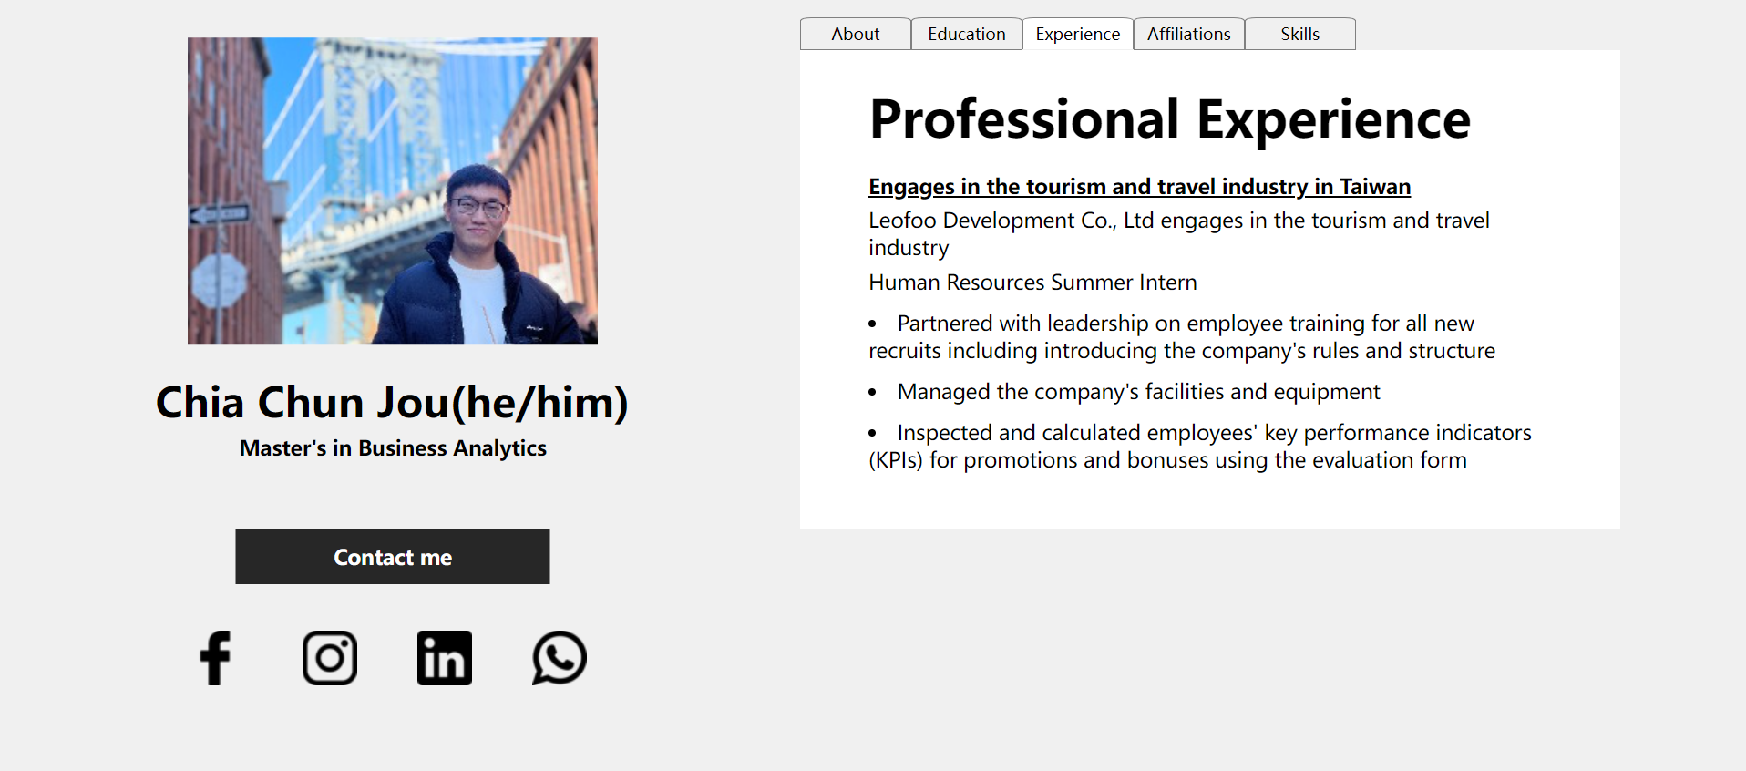Click the profile photo of the bridge
Viewport: 1746px width, 771px height.
coord(392,190)
